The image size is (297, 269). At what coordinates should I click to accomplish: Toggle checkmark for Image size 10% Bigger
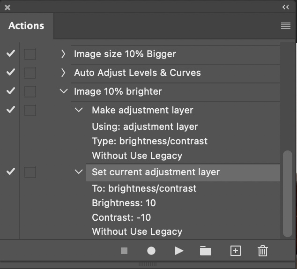click(x=10, y=54)
